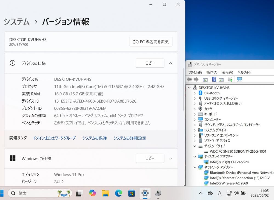Open Microsoft Store from the taskbar
The width and height of the screenshot is (274, 200).
[x=132, y=193]
